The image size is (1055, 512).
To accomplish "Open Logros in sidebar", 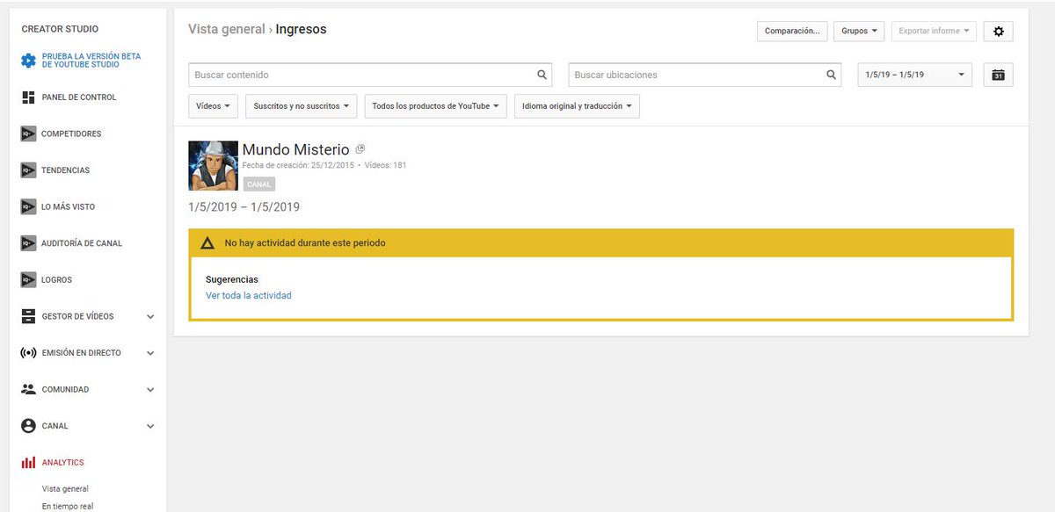I will pos(57,280).
